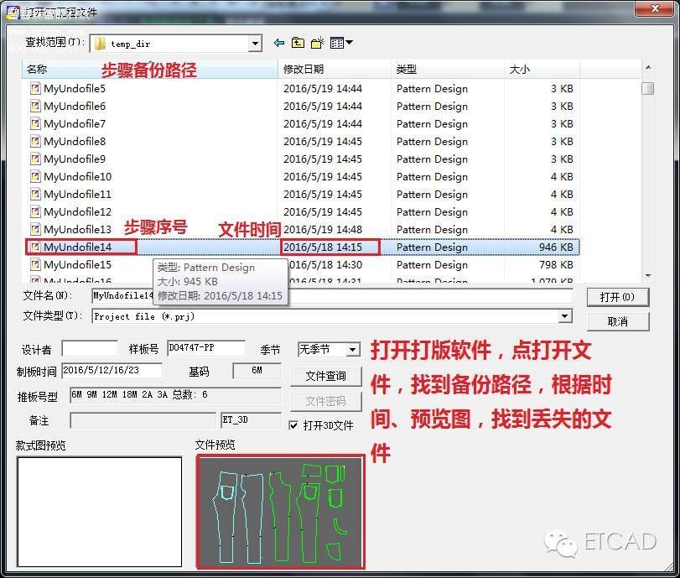Sort by 类型 column header
The width and height of the screenshot is (680, 578).
(x=448, y=70)
